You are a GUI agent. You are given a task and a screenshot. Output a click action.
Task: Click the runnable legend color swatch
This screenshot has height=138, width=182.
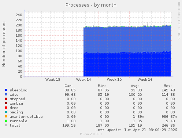click(6, 121)
